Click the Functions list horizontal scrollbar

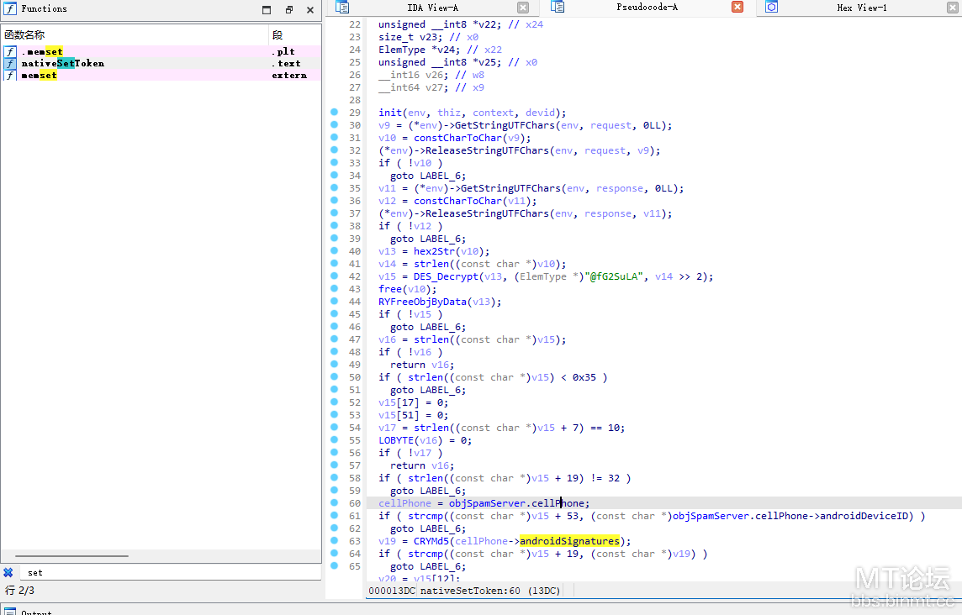[71, 555]
